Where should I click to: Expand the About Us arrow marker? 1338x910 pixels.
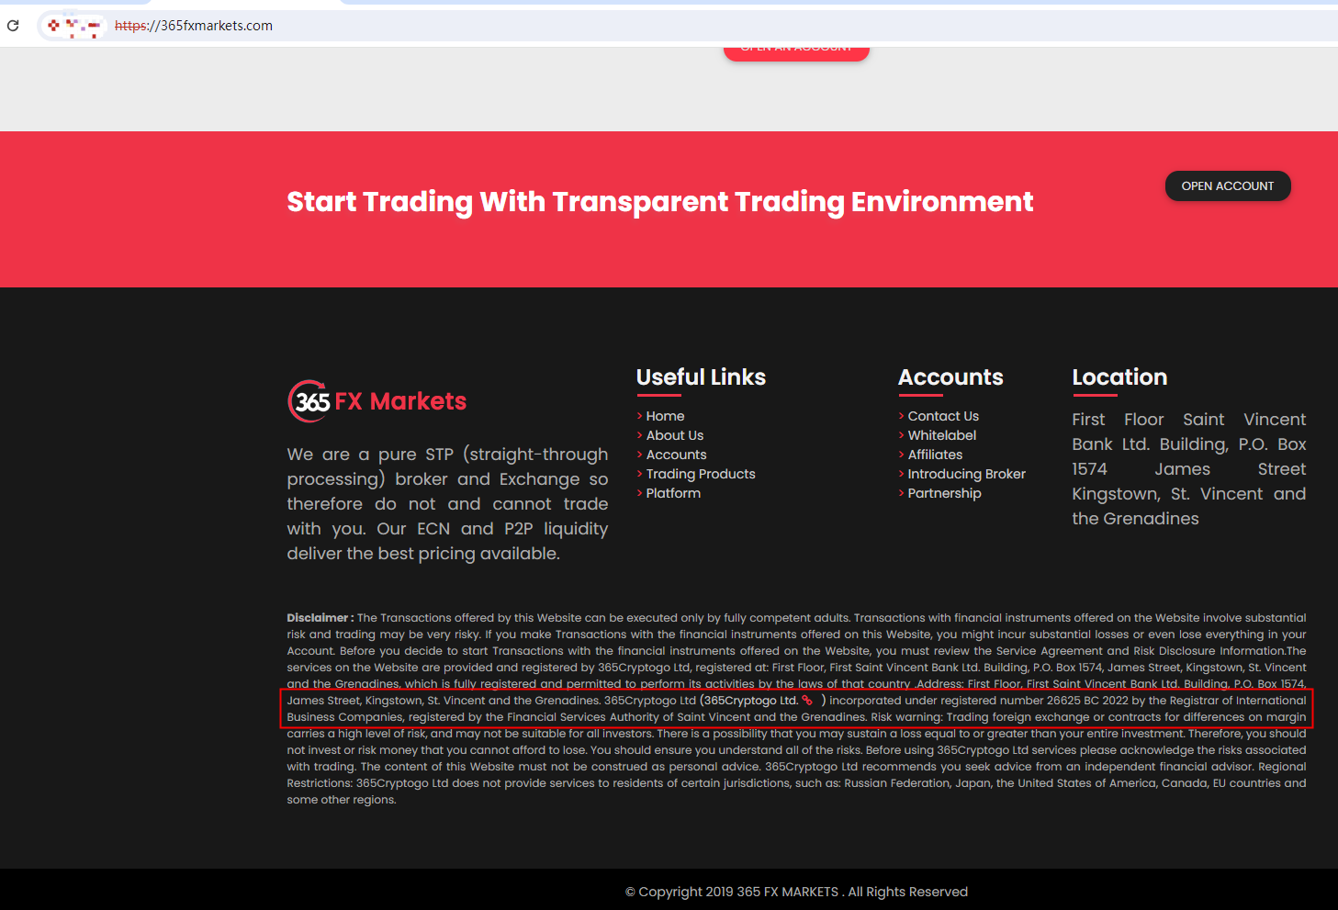pyautogui.click(x=640, y=435)
